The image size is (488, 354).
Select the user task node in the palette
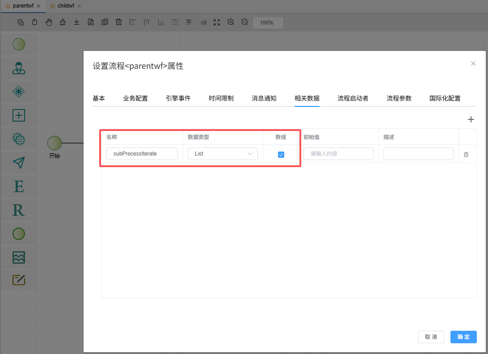tap(19, 68)
